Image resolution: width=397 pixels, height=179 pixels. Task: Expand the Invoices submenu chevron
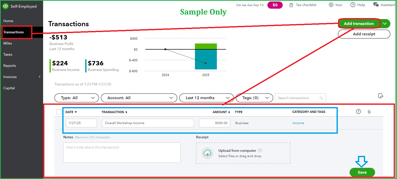point(40,77)
